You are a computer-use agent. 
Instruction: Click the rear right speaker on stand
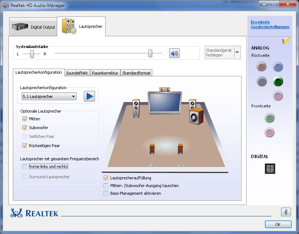coord(180,155)
